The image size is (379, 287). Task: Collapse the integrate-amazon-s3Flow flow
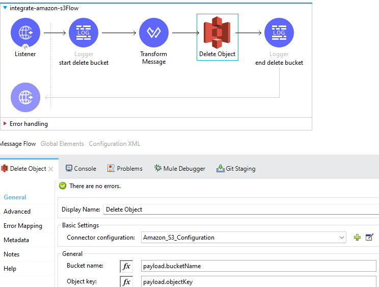(5, 8)
